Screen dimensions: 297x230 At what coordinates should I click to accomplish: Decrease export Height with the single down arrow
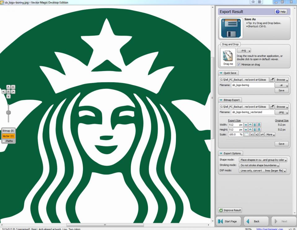coord(246,130)
